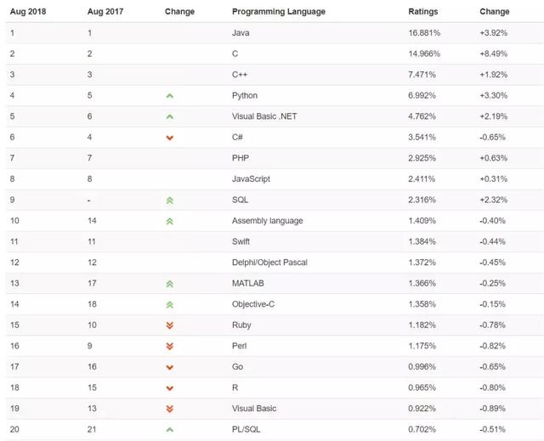Click the double up arrow beside SQL
This screenshot has width=544, height=441.
(x=170, y=201)
